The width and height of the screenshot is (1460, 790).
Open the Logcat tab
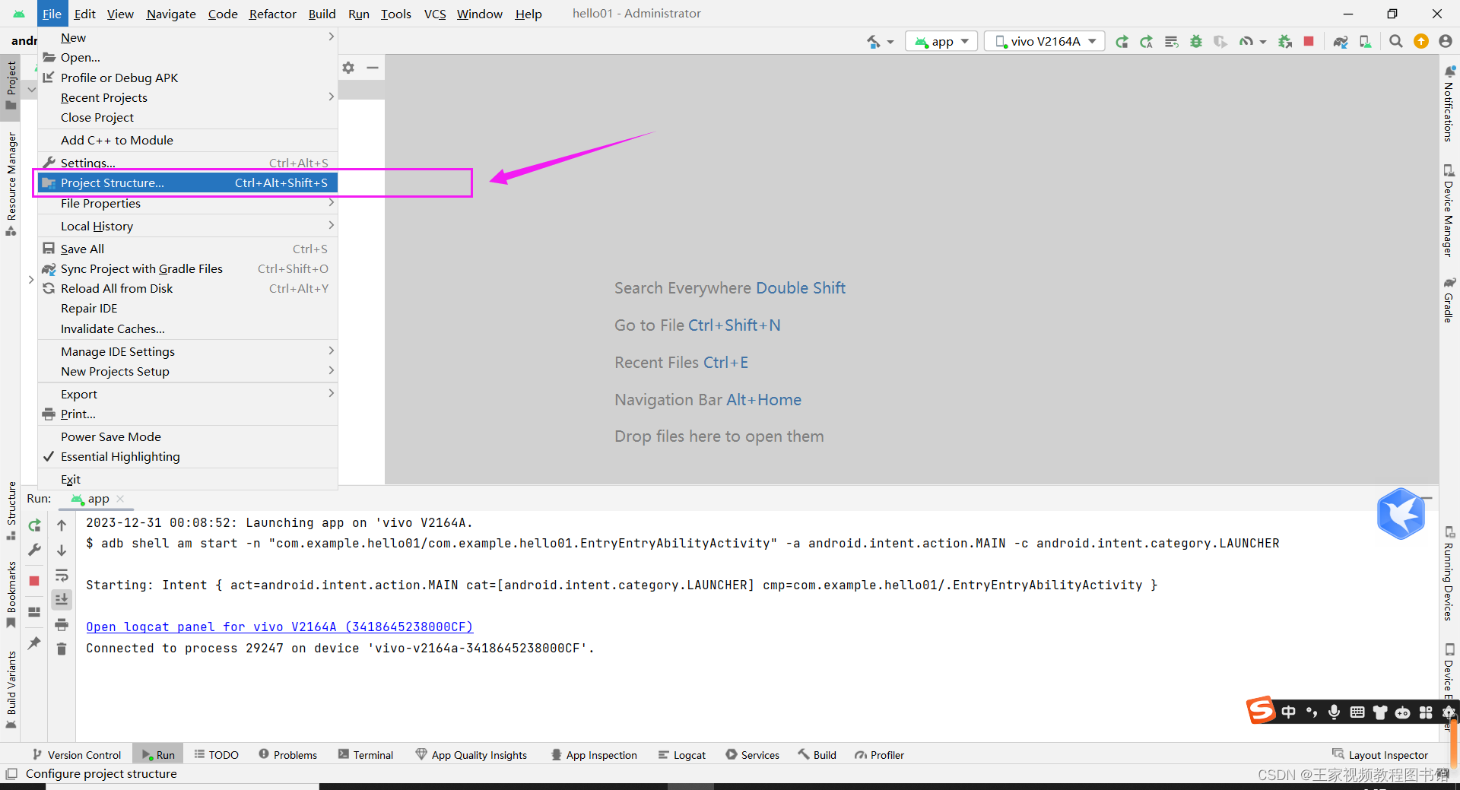coord(682,755)
